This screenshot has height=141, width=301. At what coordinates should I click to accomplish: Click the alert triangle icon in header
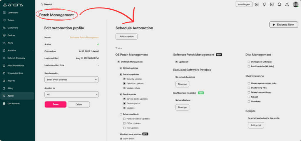coord(287,4)
